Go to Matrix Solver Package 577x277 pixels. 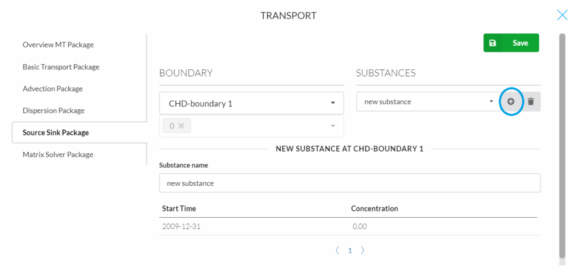pyautogui.click(x=58, y=155)
